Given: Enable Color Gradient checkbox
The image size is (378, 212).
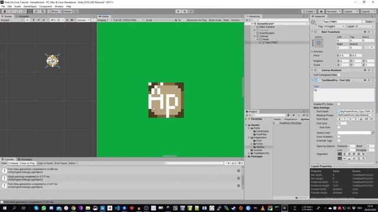Looking at the screenshot, I should (339, 137).
